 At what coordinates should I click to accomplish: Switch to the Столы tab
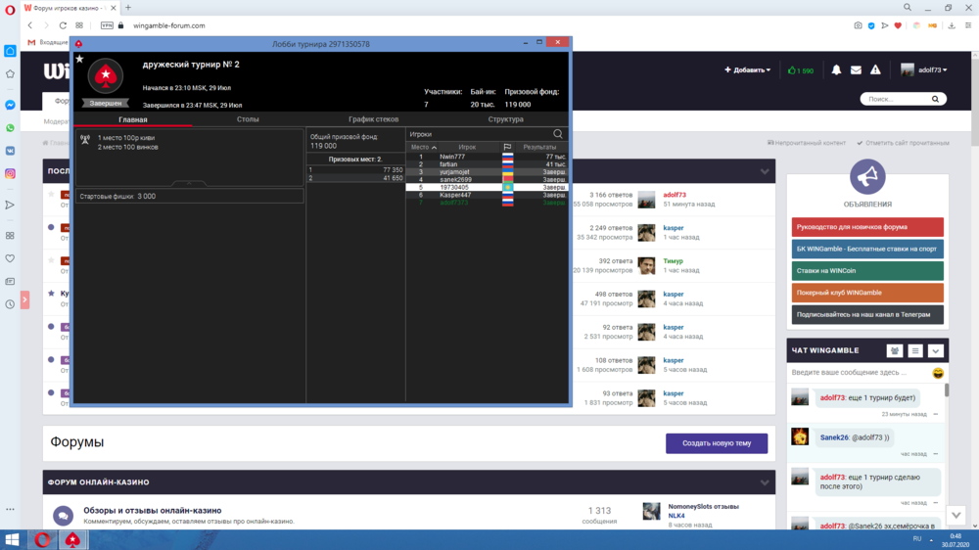coord(248,119)
